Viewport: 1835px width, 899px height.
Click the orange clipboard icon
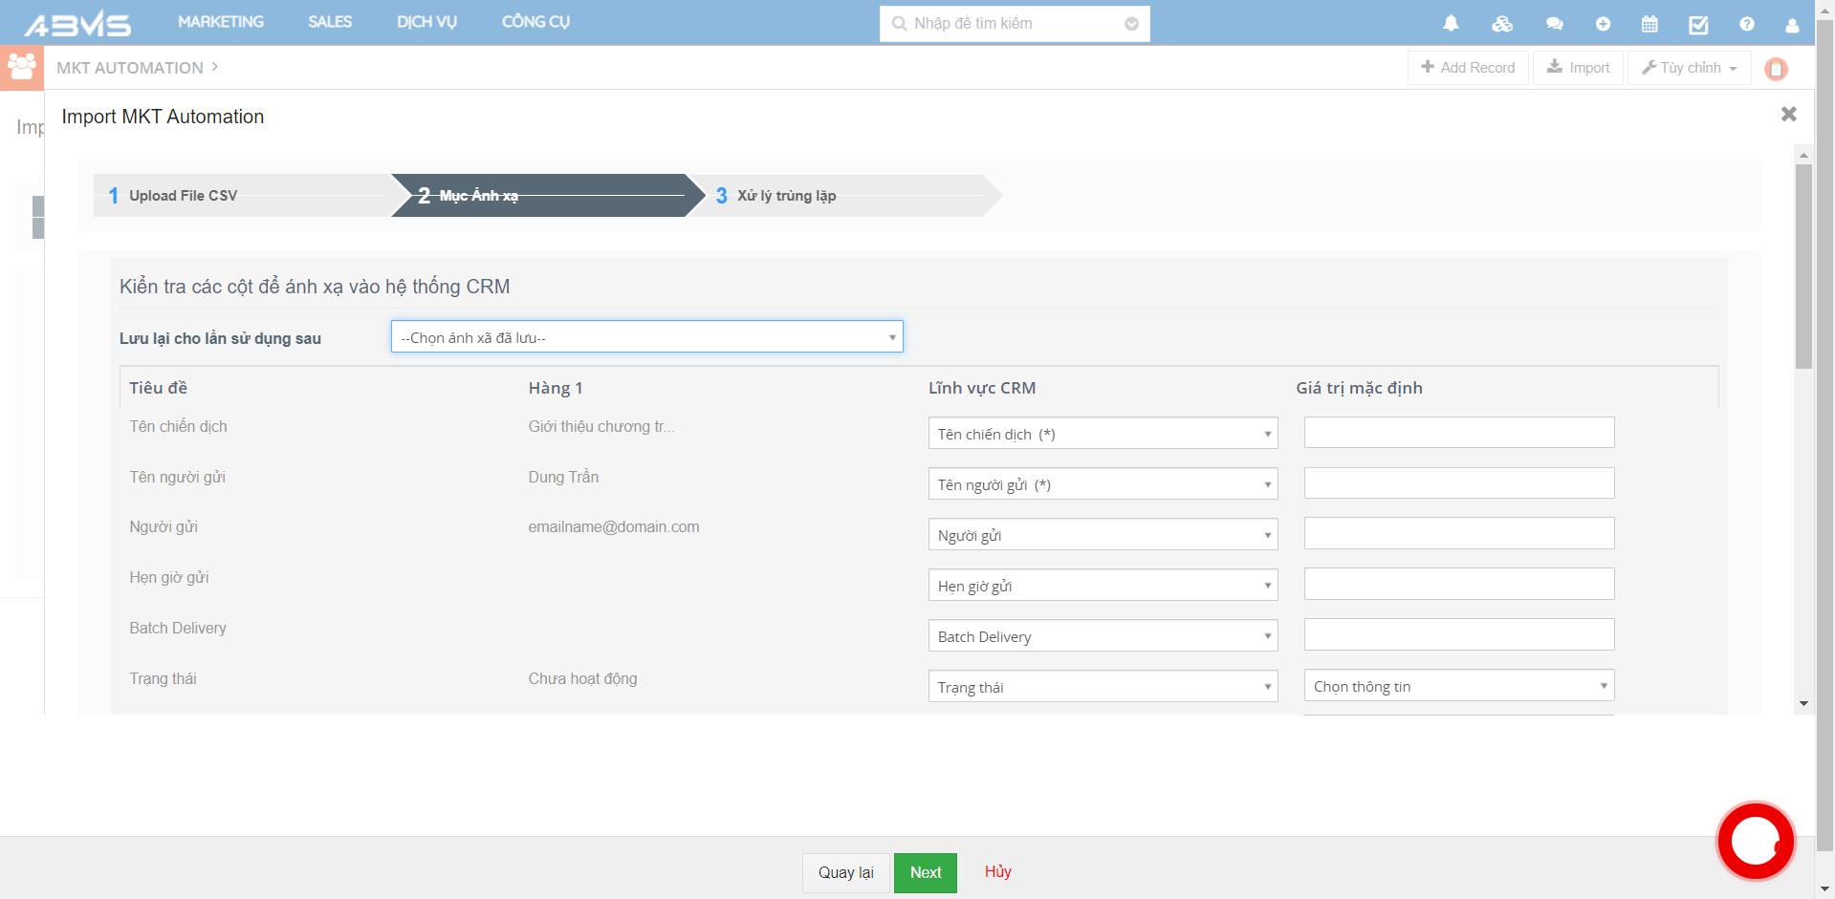(1776, 69)
